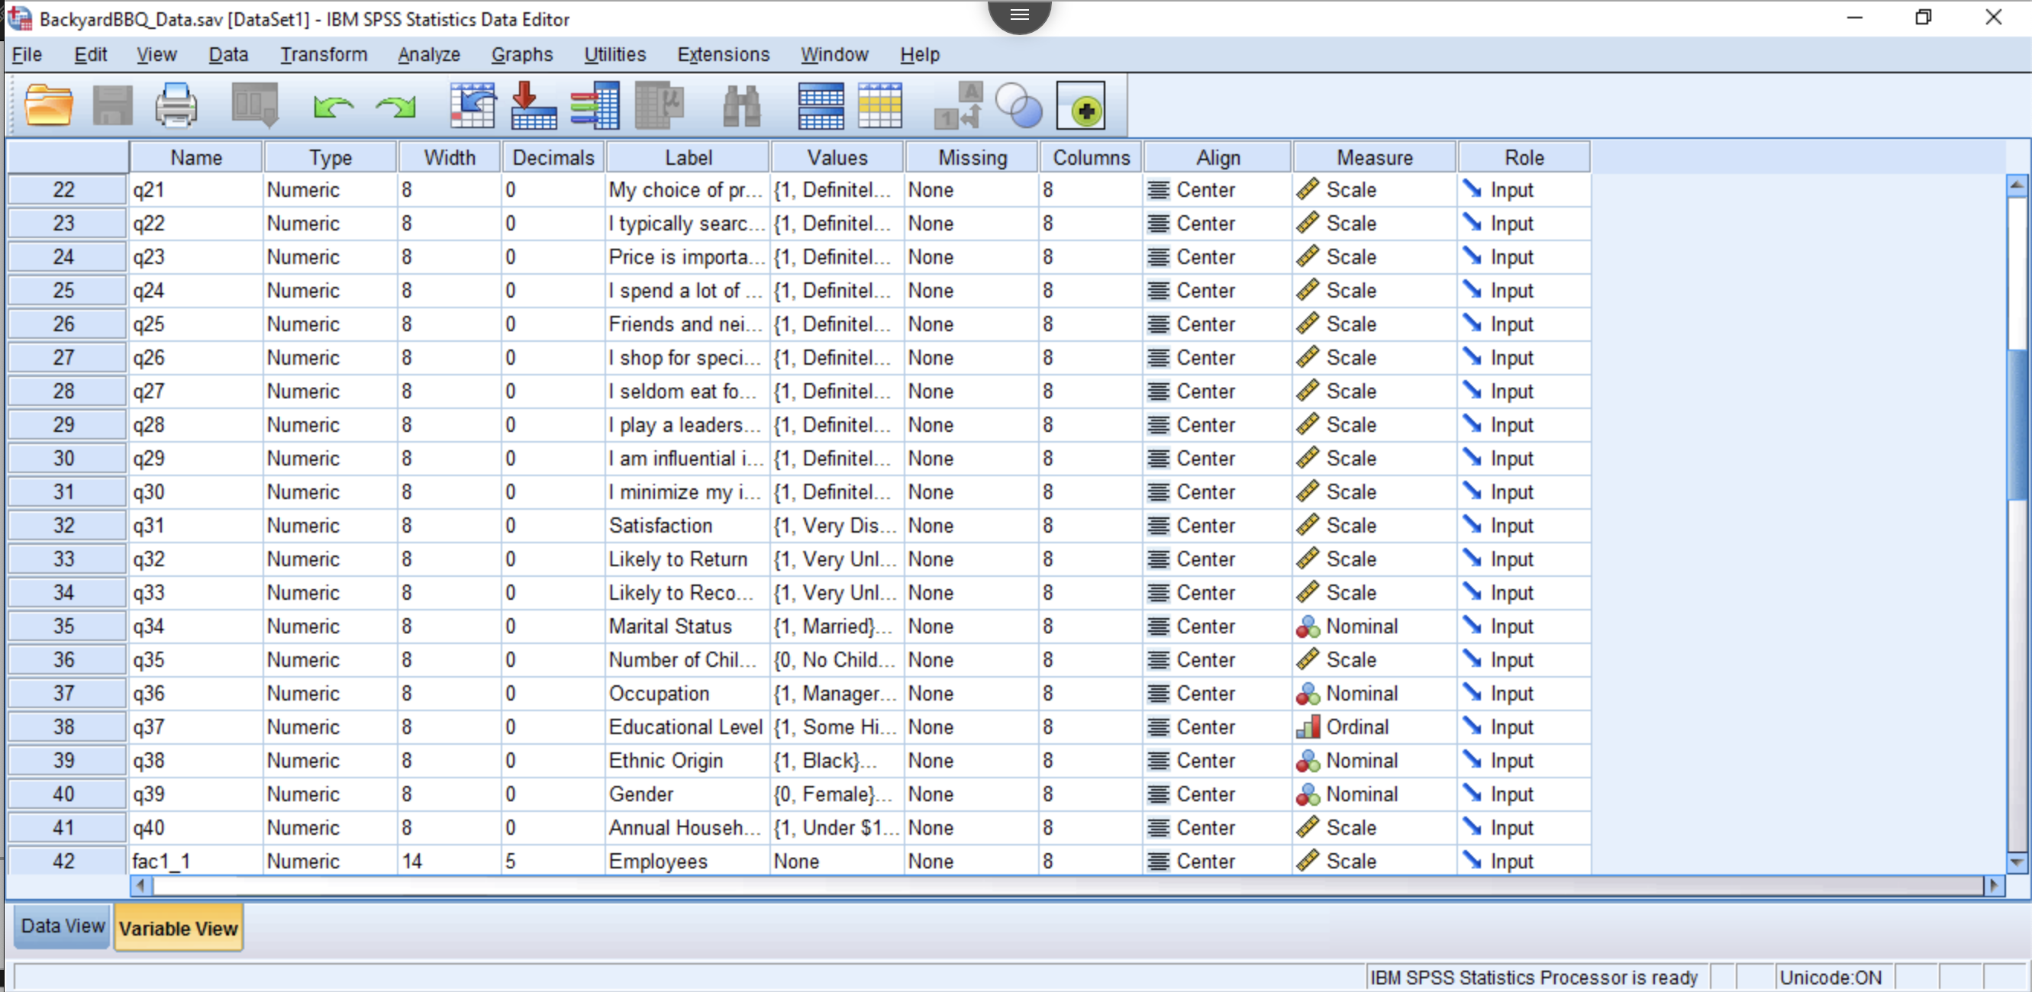Image resolution: width=2032 pixels, height=992 pixels.
Task: Click the green Redo arrow
Action: tap(396, 107)
